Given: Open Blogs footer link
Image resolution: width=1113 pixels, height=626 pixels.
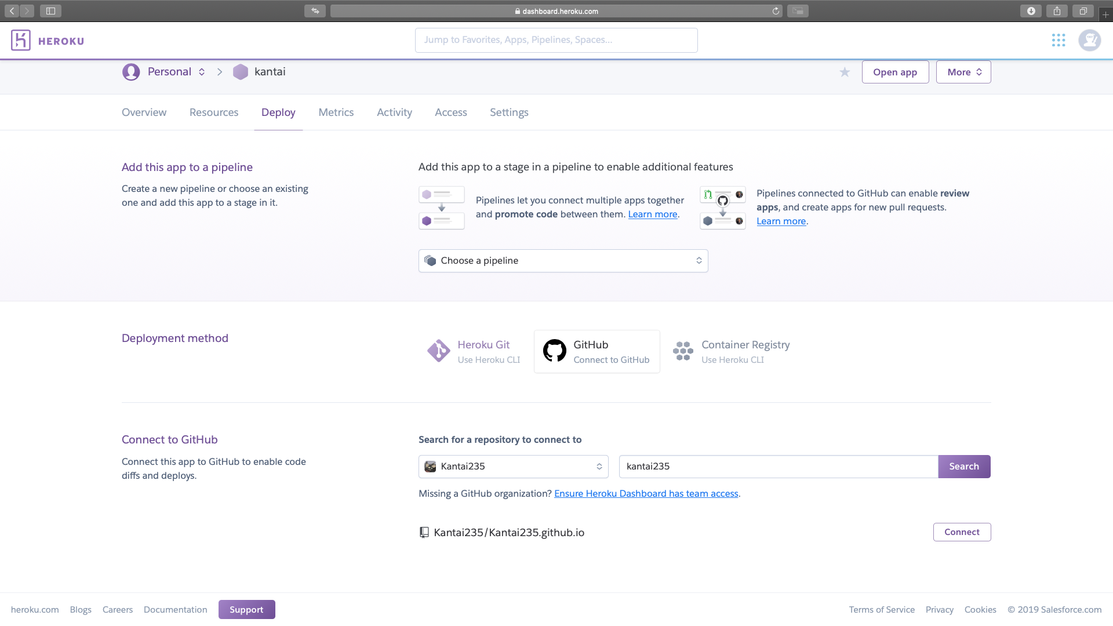Looking at the screenshot, I should pos(81,610).
